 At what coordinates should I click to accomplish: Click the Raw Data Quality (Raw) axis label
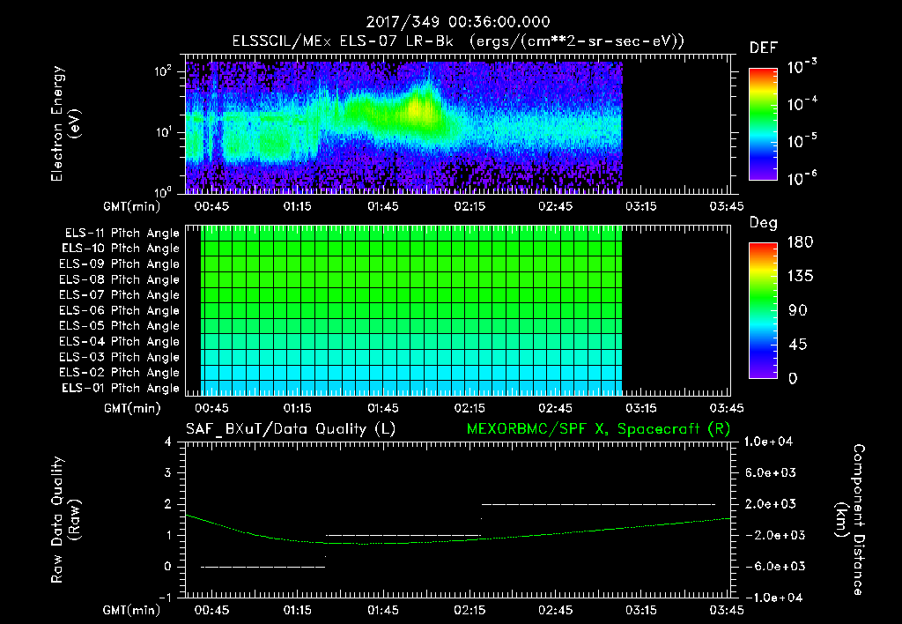66,520
